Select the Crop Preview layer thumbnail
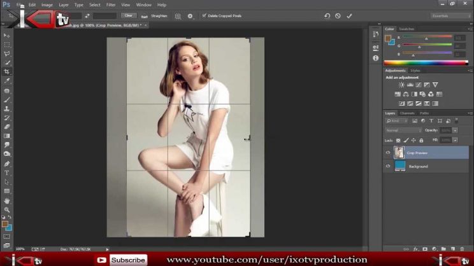474x266 pixels. (399, 153)
